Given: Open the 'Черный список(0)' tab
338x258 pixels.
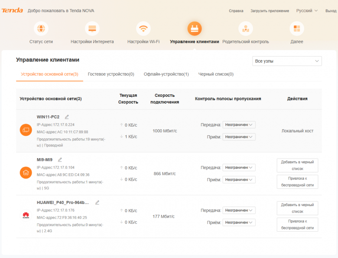Looking at the screenshot, I should tap(216, 74).
